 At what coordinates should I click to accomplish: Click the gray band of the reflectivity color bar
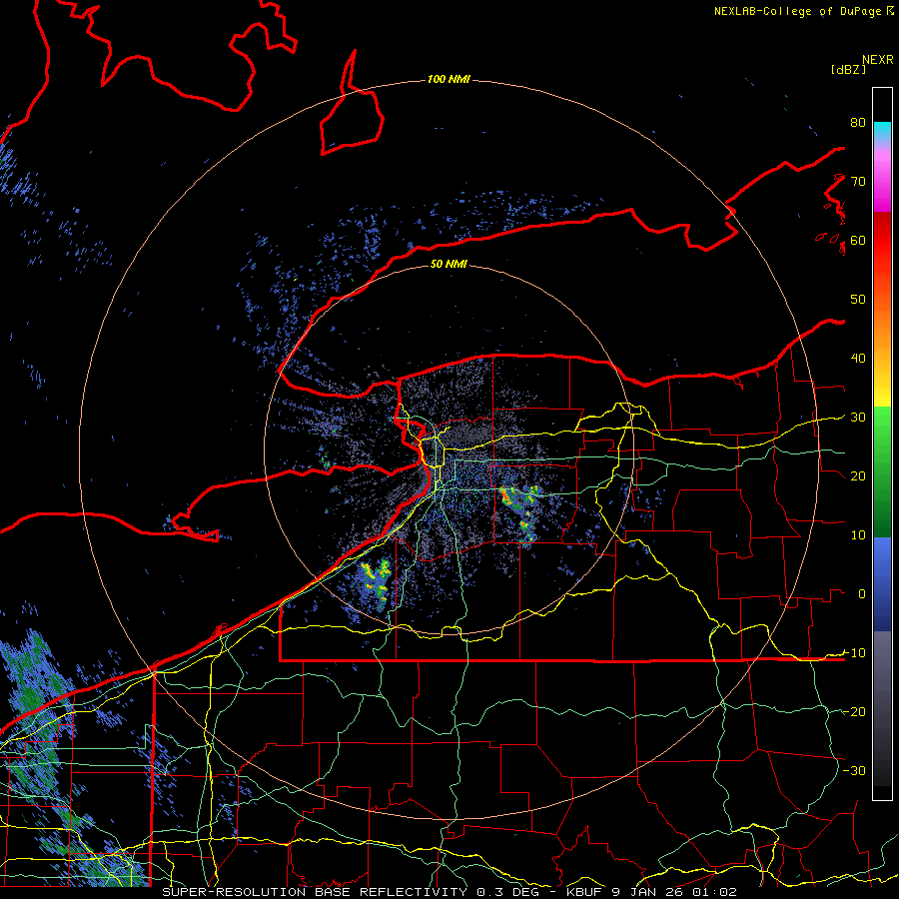[x=882, y=708]
